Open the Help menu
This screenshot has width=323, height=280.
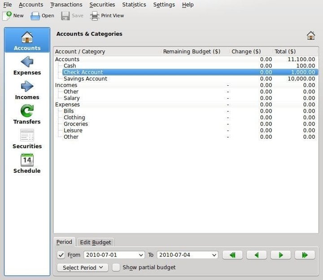[x=188, y=4]
